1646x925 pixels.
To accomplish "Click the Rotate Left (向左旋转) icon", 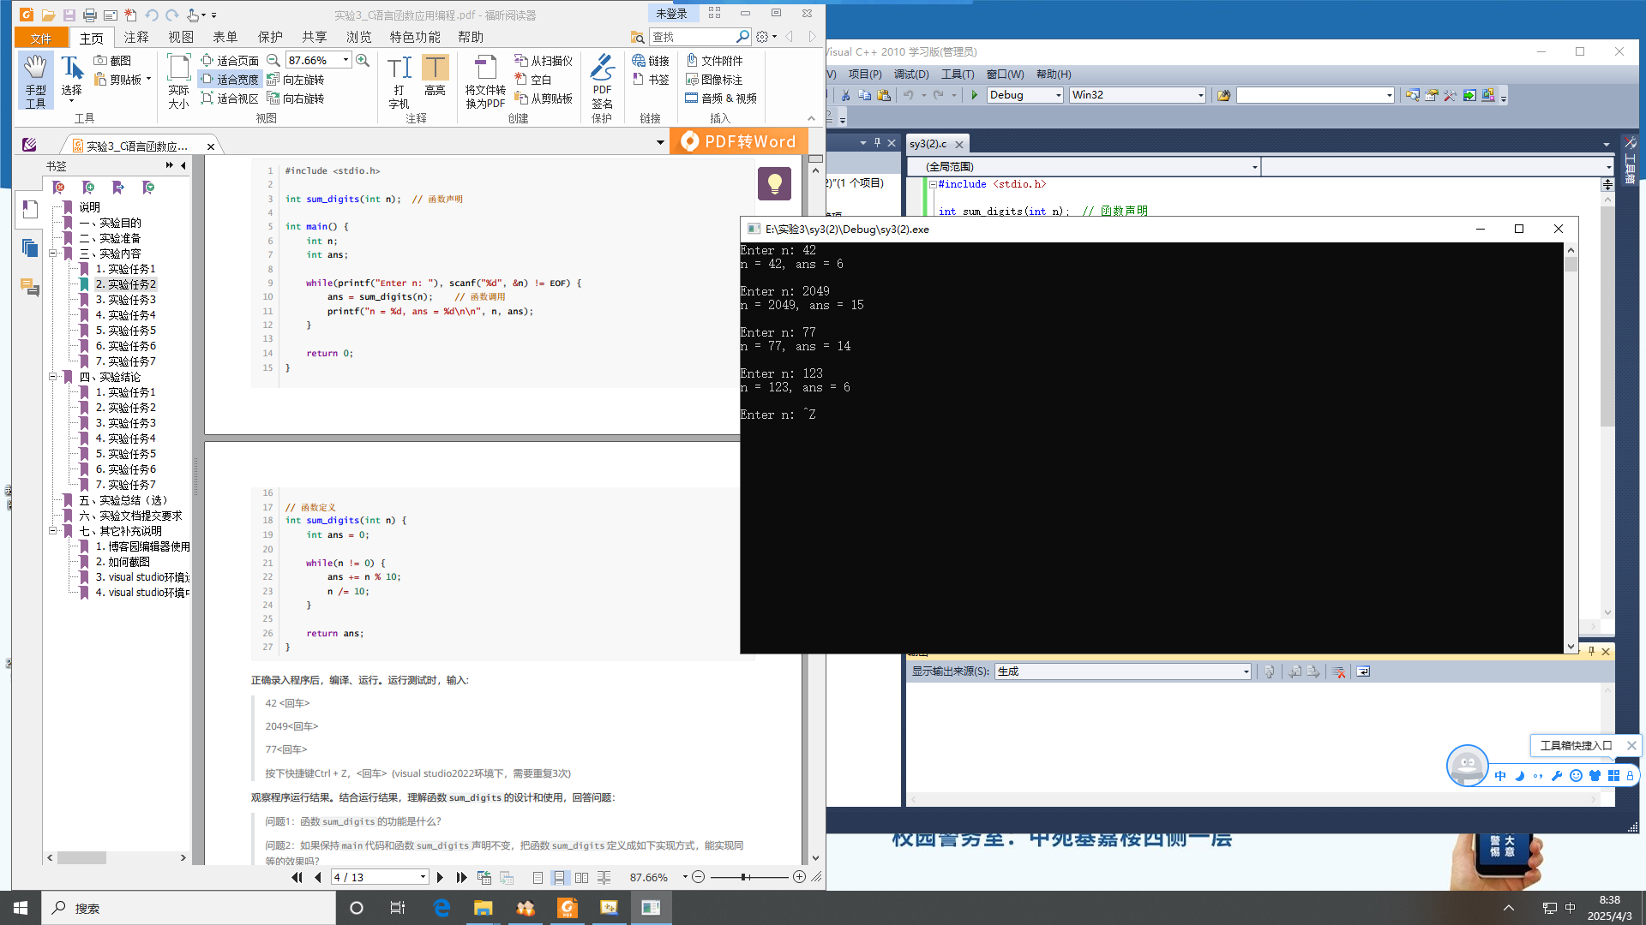I will click(273, 80).
